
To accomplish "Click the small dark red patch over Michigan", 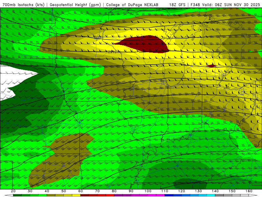I will pos(212,66).
